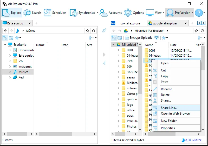Expand the Imágenes tree node

(10, 67)
